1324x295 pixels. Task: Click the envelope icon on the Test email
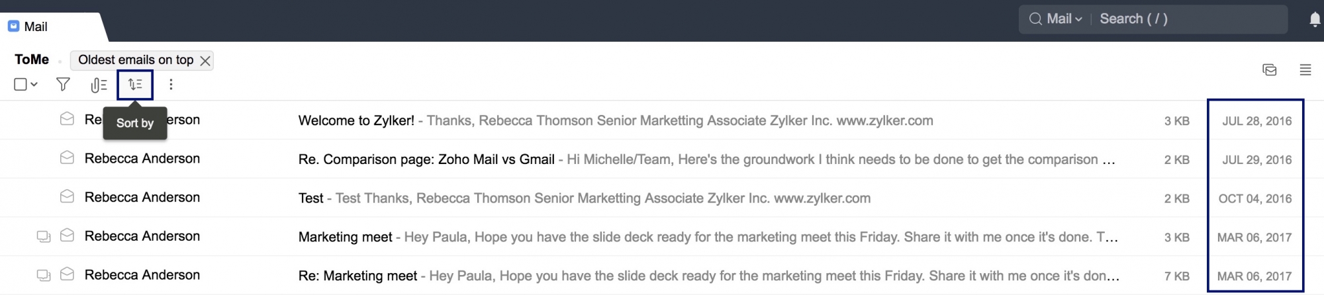67,197
